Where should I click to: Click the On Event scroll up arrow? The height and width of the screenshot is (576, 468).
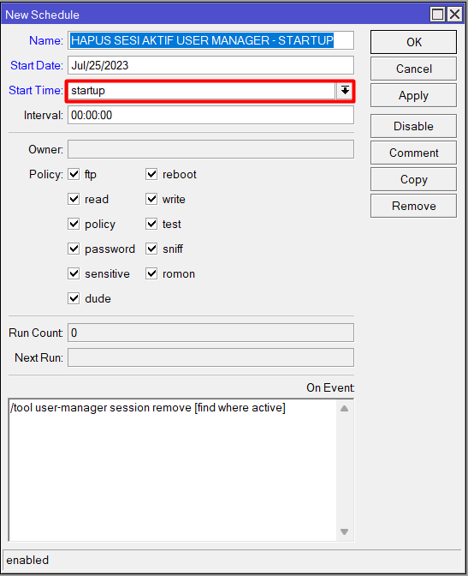point(344,409)
